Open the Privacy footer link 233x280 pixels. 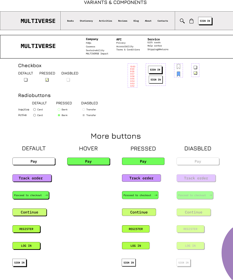click(x=121, y=43)
